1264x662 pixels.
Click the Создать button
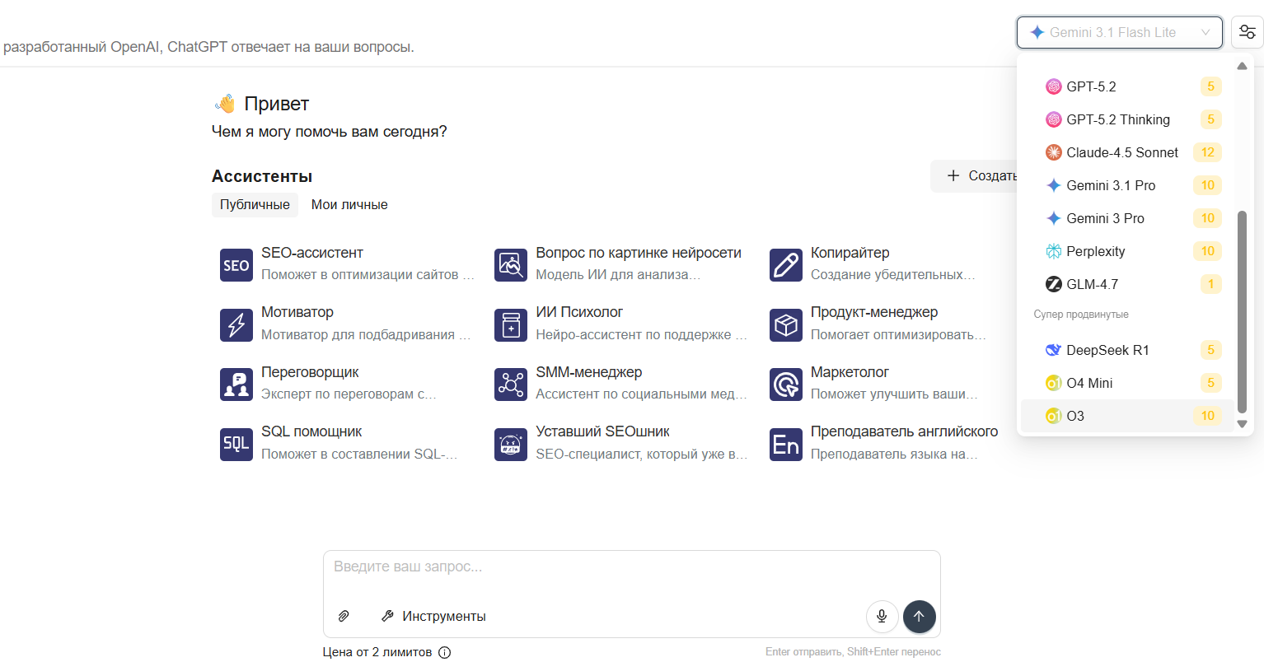(982, 175)
